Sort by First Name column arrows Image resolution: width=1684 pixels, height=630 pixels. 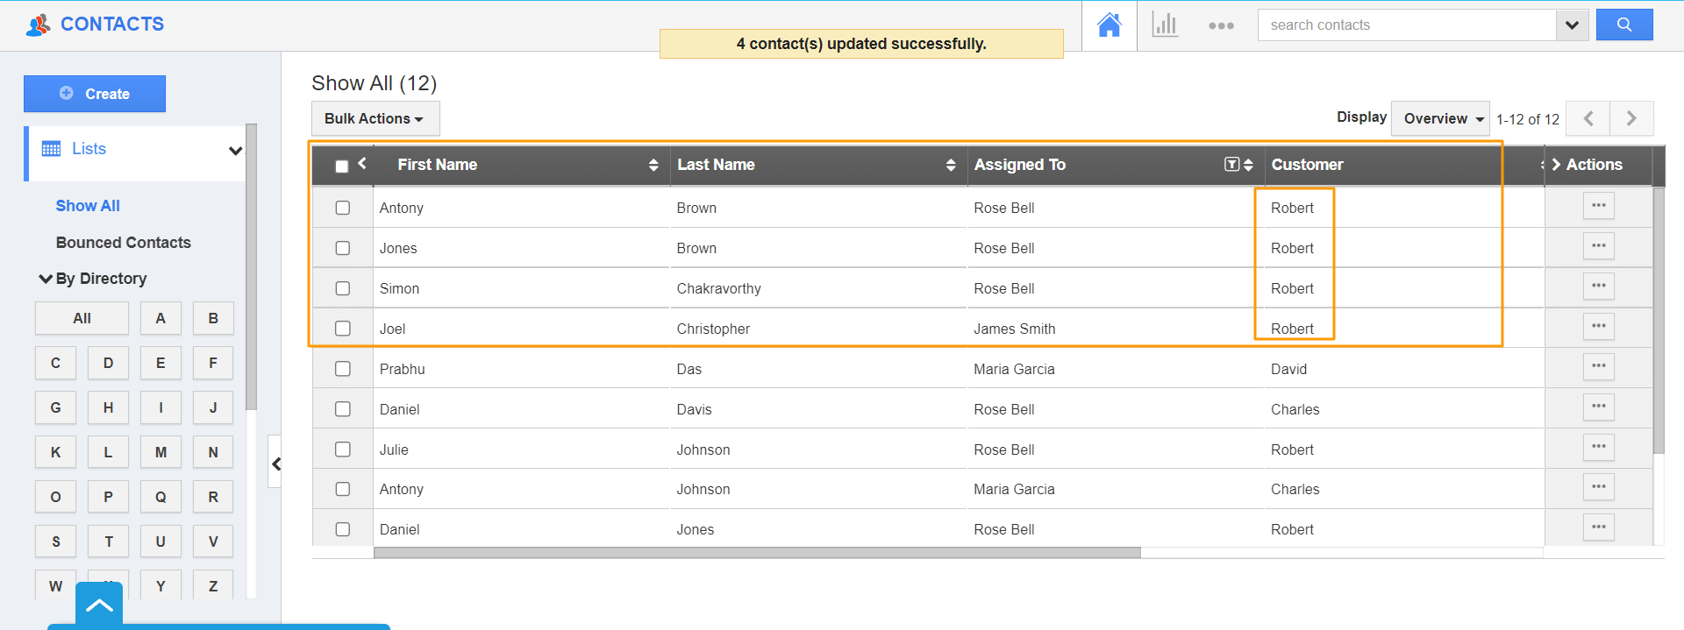coord(653,165)
